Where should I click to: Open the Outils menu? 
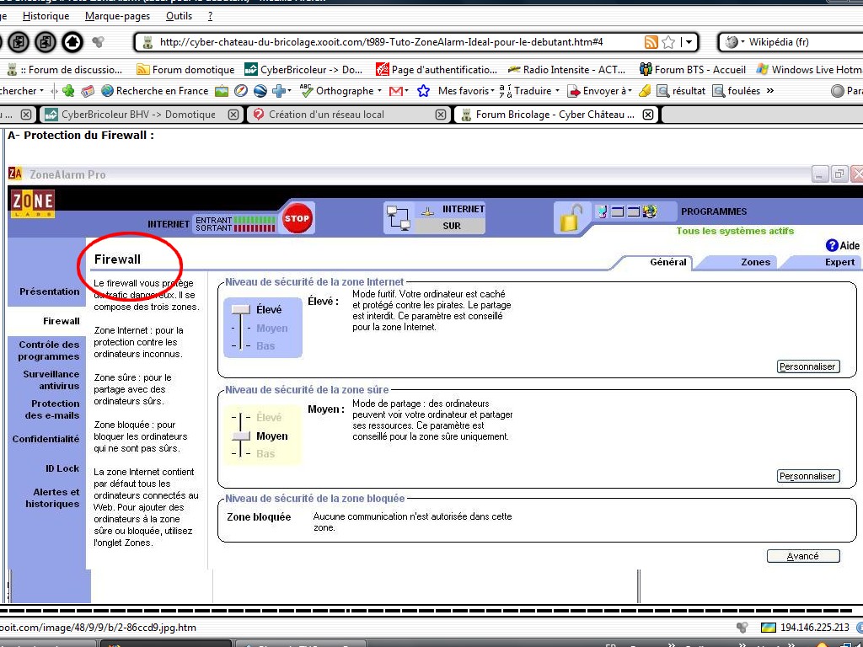click(x=179, y=16)
